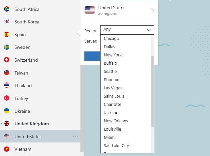Select Sweden in the country list
The width and height of the screenshot is (210, 156).
point(22,47)
